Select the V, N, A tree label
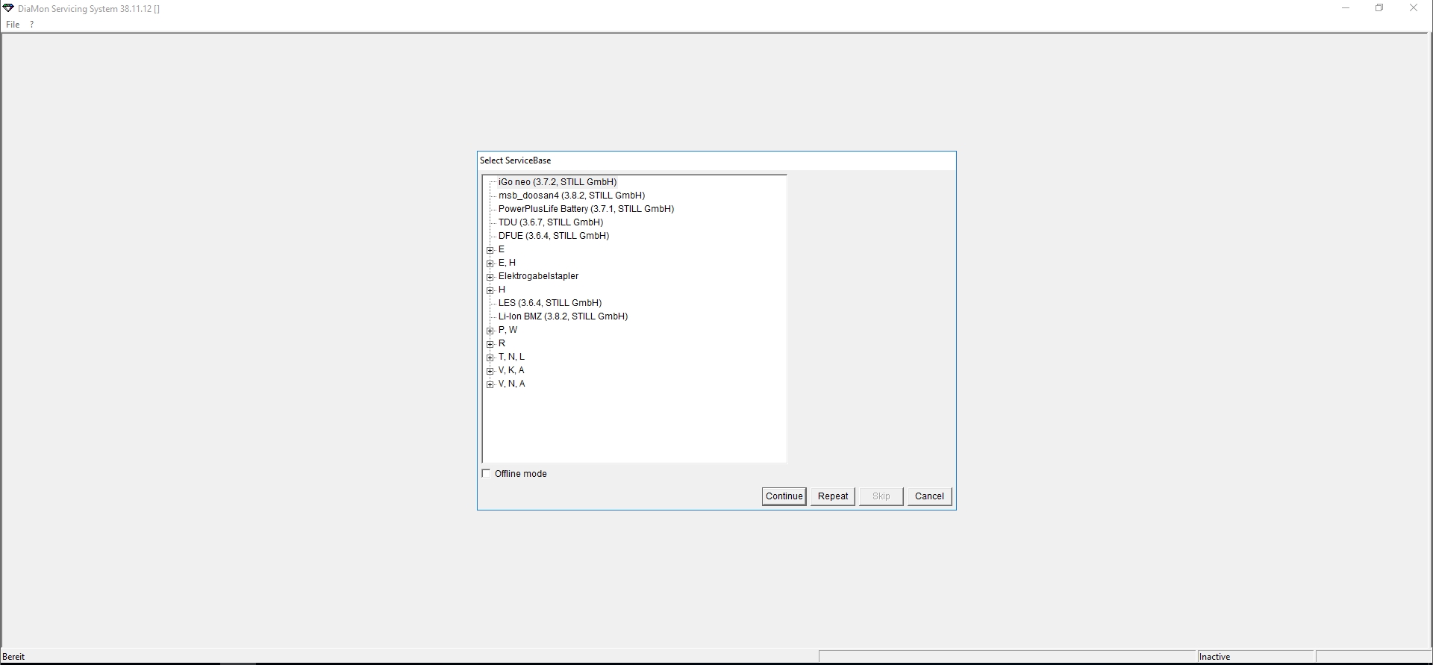The height and width of the screenshot is (665, 1433). (511, 384)
